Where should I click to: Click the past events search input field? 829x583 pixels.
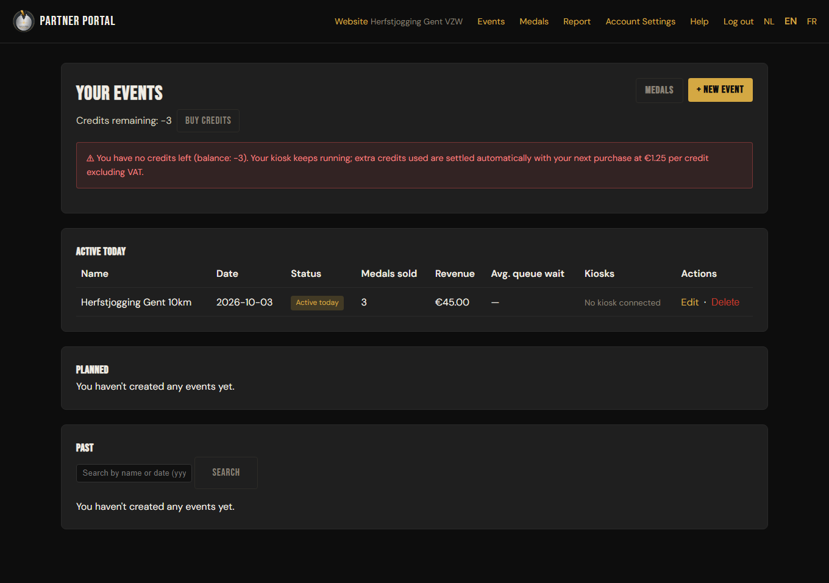(134, 473)
